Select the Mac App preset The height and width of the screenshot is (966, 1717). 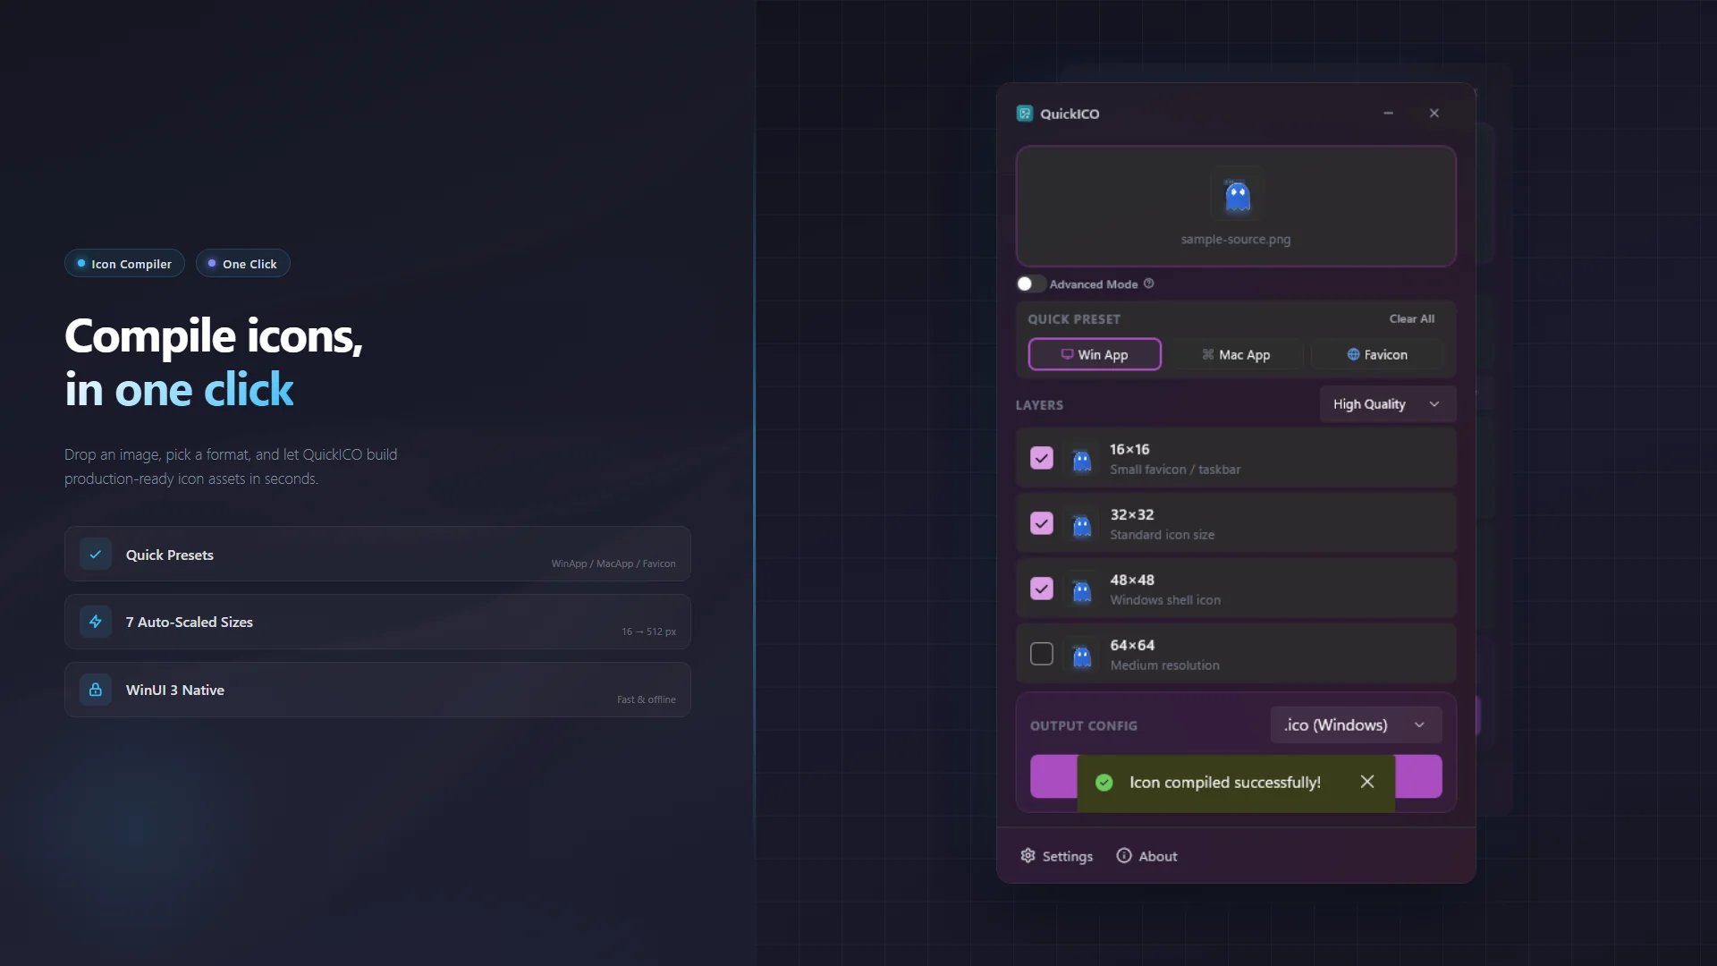[x=1236, y=354]
